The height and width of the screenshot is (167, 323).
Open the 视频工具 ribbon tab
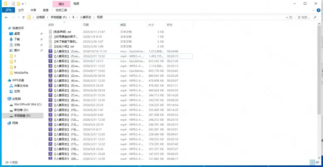(61, 10)
